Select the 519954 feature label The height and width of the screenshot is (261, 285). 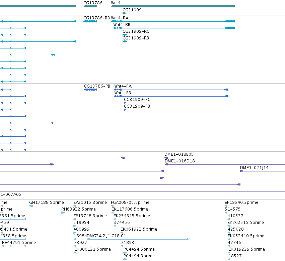tap(81, 223)
